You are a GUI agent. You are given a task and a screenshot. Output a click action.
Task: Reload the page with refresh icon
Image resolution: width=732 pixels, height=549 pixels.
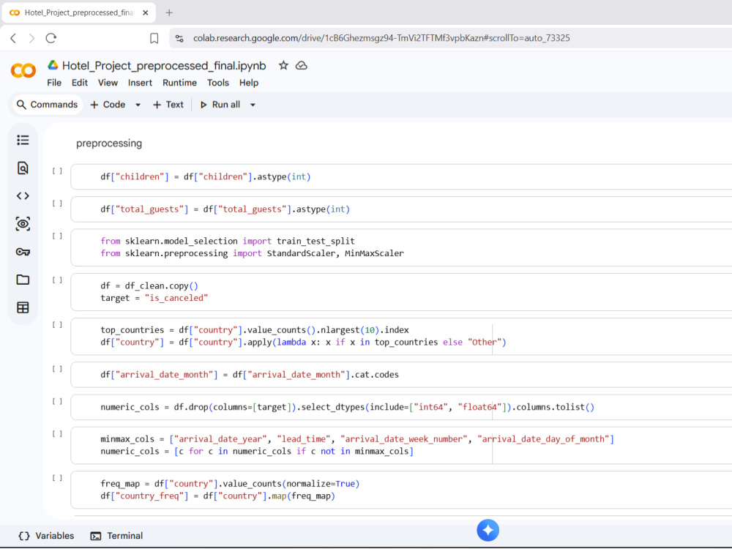pos(51,38)
